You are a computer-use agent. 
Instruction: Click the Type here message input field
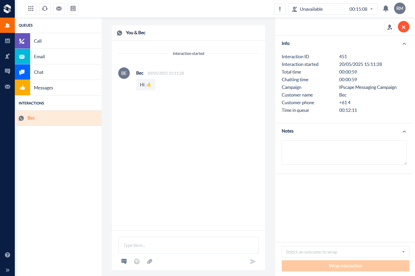click(188, 245)
